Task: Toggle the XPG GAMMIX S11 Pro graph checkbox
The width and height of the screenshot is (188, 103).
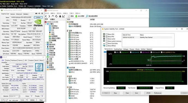Action: point(162,52)
